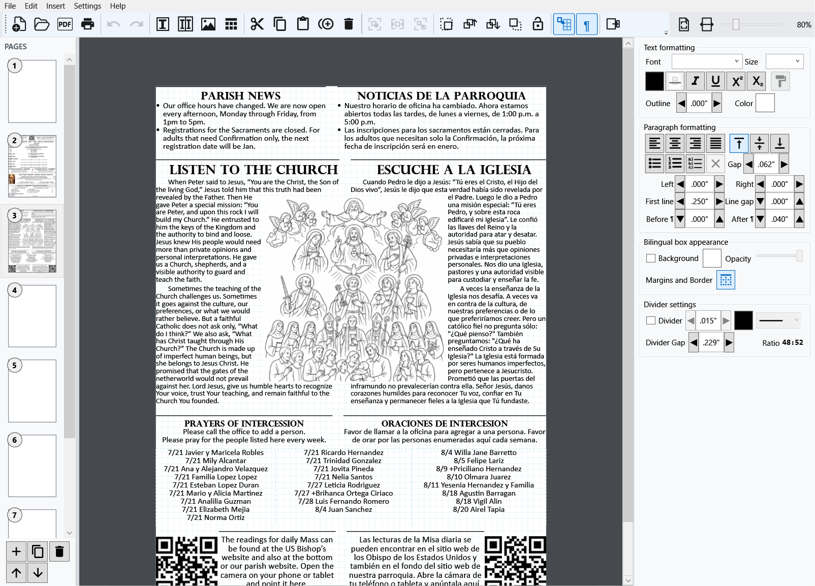Toggle italic formatting
Viewport: 815px width, 586px height.
695,81
